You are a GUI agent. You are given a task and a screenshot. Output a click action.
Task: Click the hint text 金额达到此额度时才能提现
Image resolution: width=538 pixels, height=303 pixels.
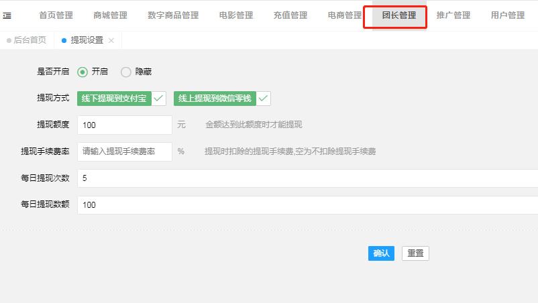click(x=254, y=125)
